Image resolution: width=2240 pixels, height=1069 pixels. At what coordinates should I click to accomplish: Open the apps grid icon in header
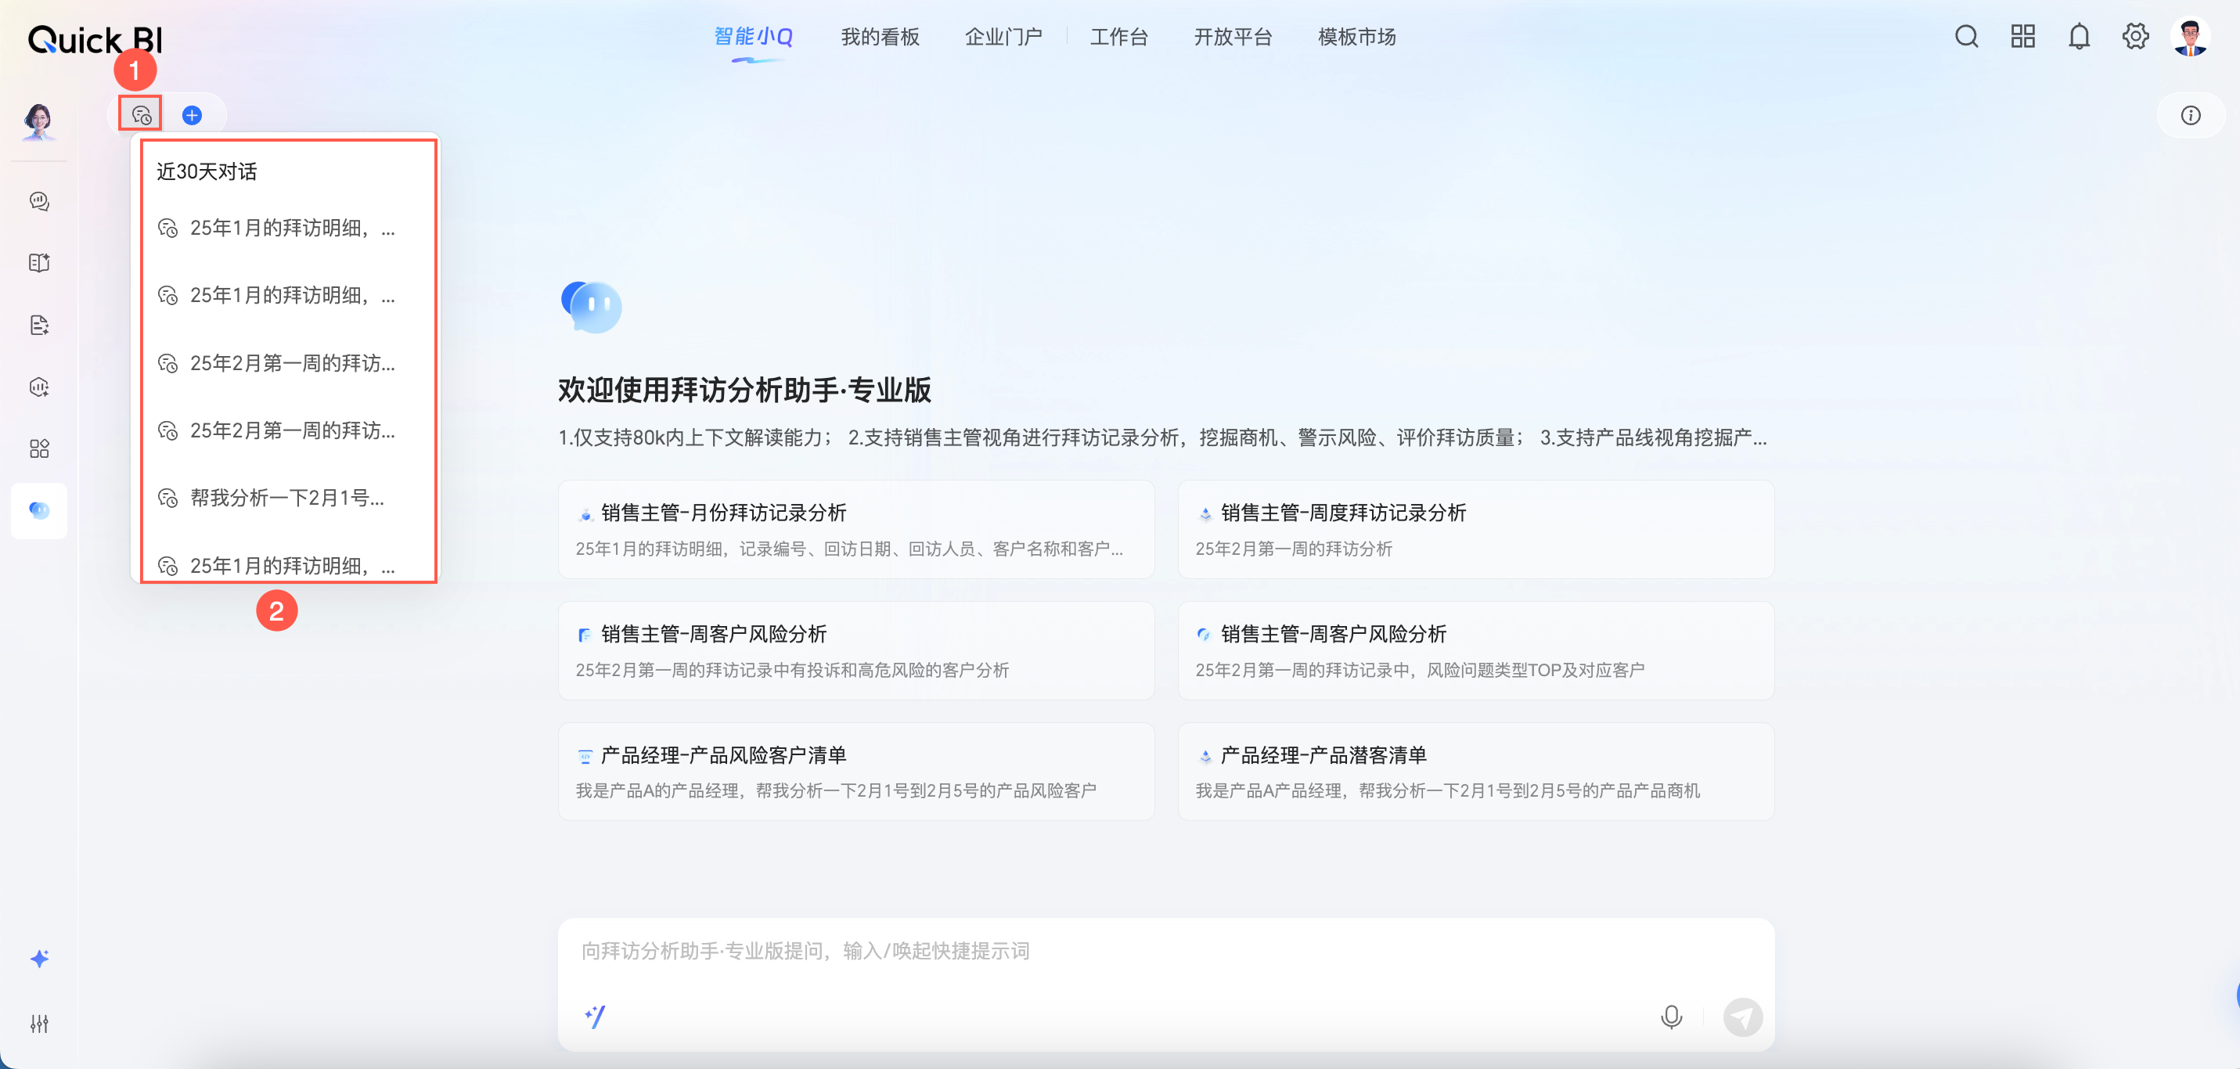coord(2022,37)
